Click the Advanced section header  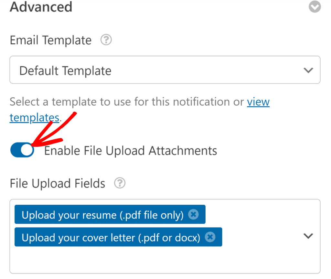coord(41,7)
